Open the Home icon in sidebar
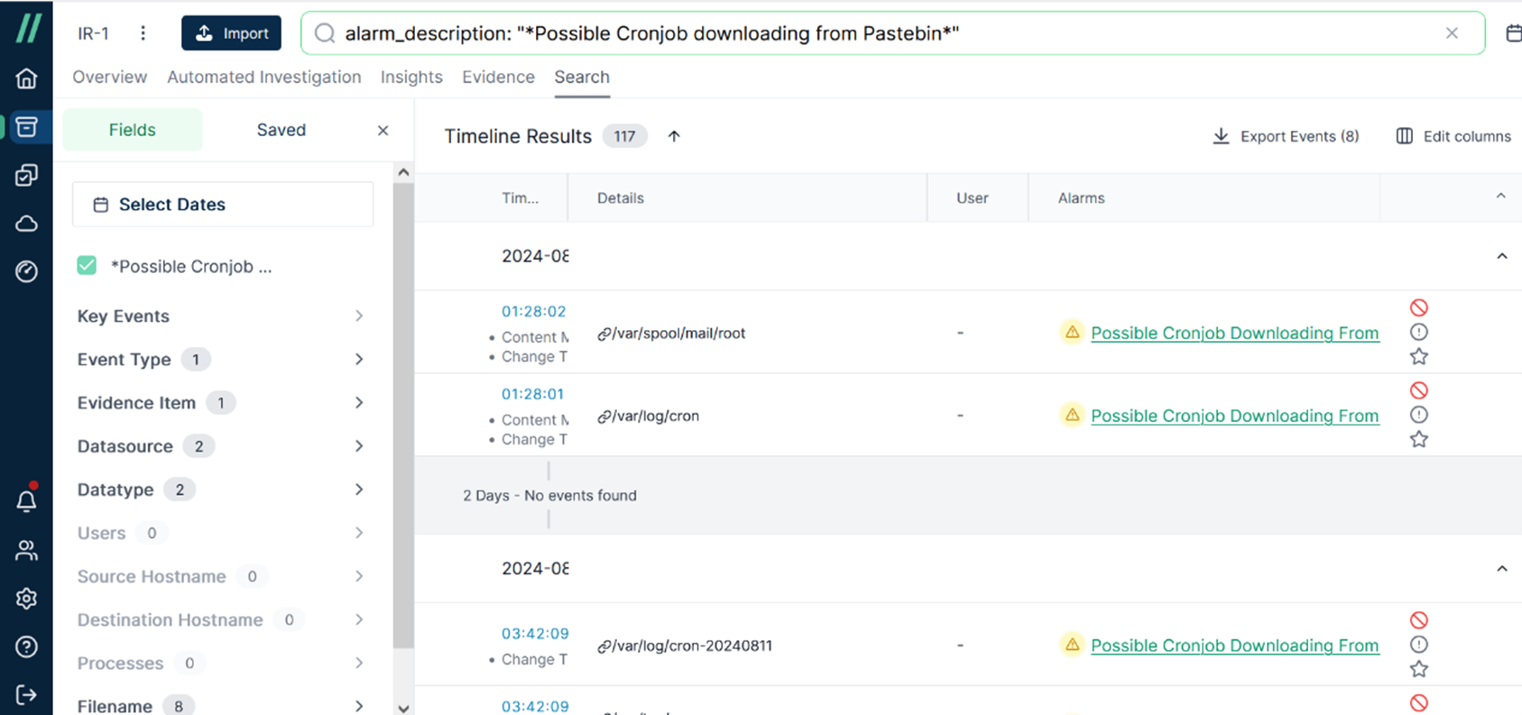This screenshot has height=715, width=1522. [26, 78]
